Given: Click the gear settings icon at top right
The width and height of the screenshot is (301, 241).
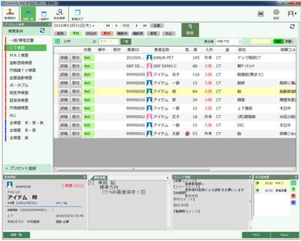Looking at the screenshot, I should (276, 14).
